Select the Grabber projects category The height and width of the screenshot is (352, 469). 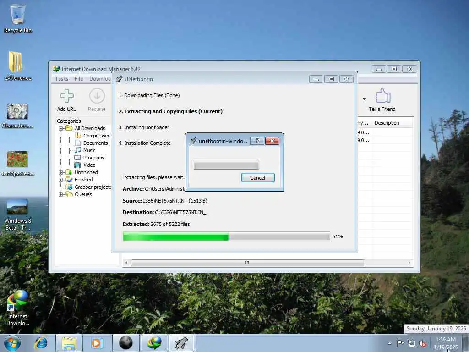[93, 187]
